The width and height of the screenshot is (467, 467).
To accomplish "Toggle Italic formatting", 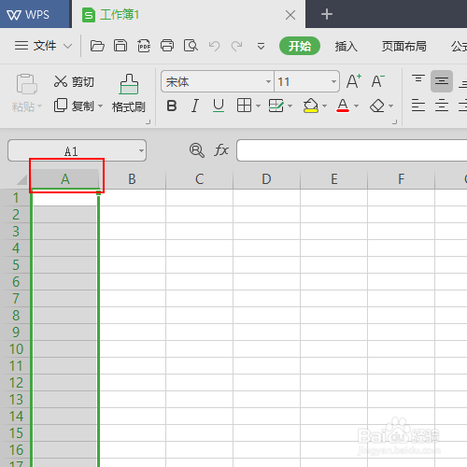I will click(195, 106).
